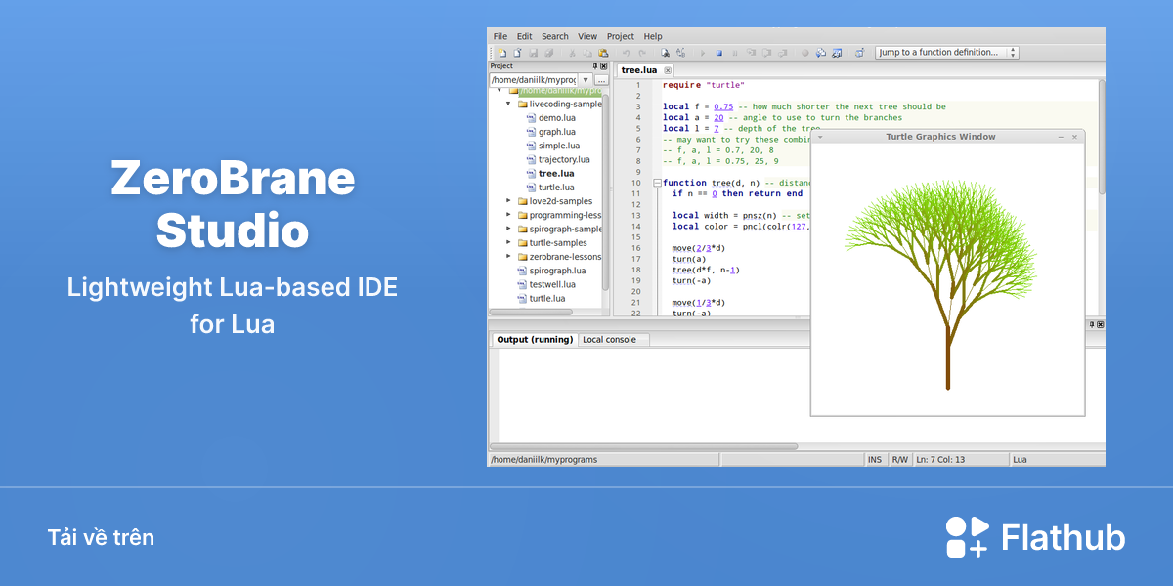The width and height of the screenshot is (1173, 586).
Task: Click the Open file toolbar icon
Action: point(518,53)
